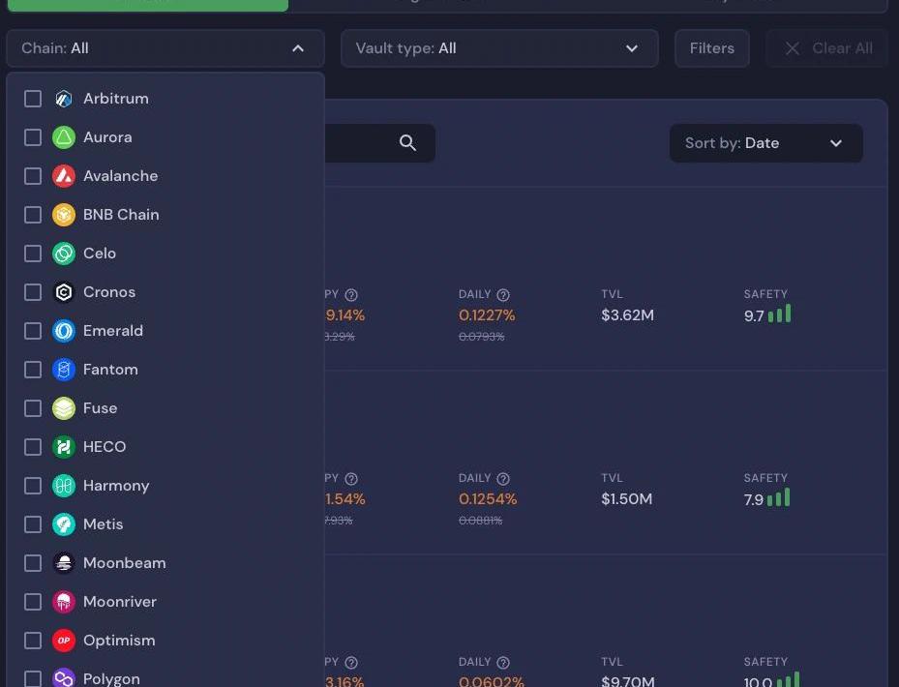899x687 pixels.
Task: Click the red Optimism OP icon
Action: [64, 641]
